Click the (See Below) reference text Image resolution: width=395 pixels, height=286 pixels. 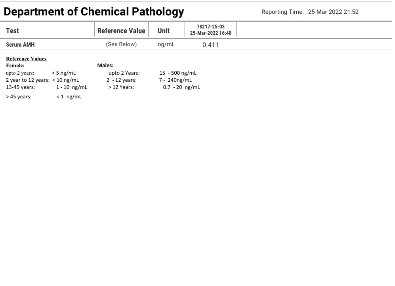pos(121,45)
